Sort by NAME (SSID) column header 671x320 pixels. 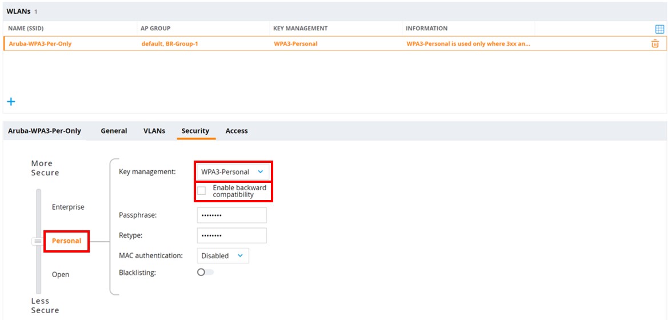coord(26,28)
